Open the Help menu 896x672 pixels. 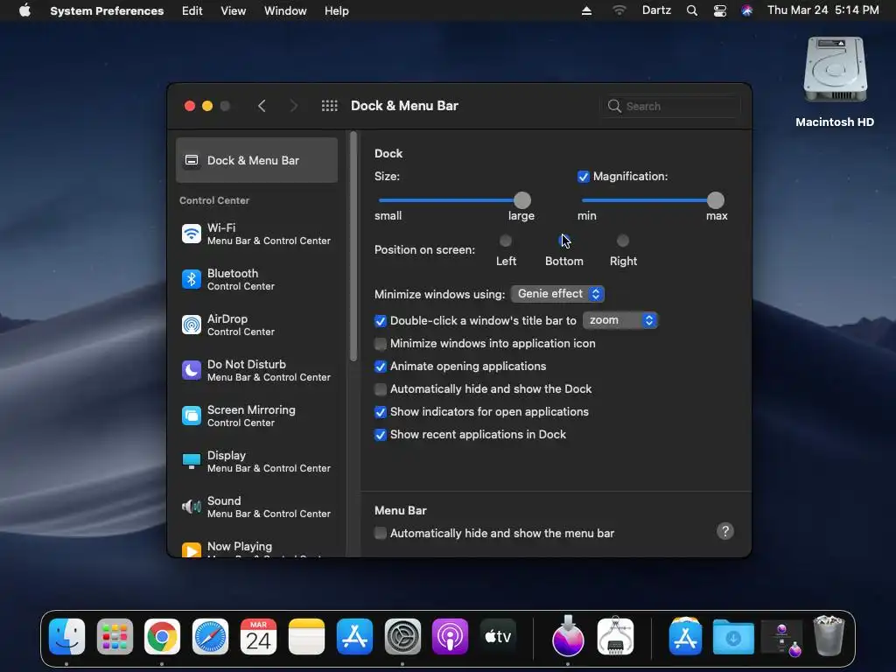point(337,10)
